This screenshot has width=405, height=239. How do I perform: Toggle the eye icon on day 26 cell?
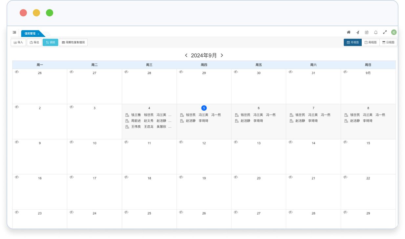click(17, 72)
